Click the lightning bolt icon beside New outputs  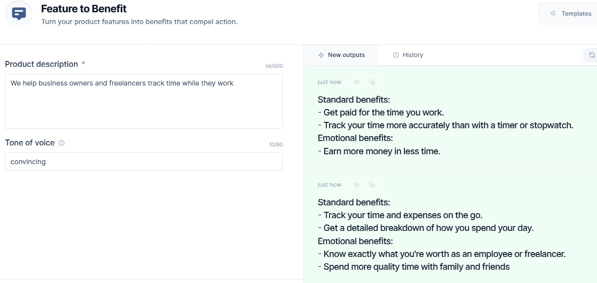click(320, 55)
